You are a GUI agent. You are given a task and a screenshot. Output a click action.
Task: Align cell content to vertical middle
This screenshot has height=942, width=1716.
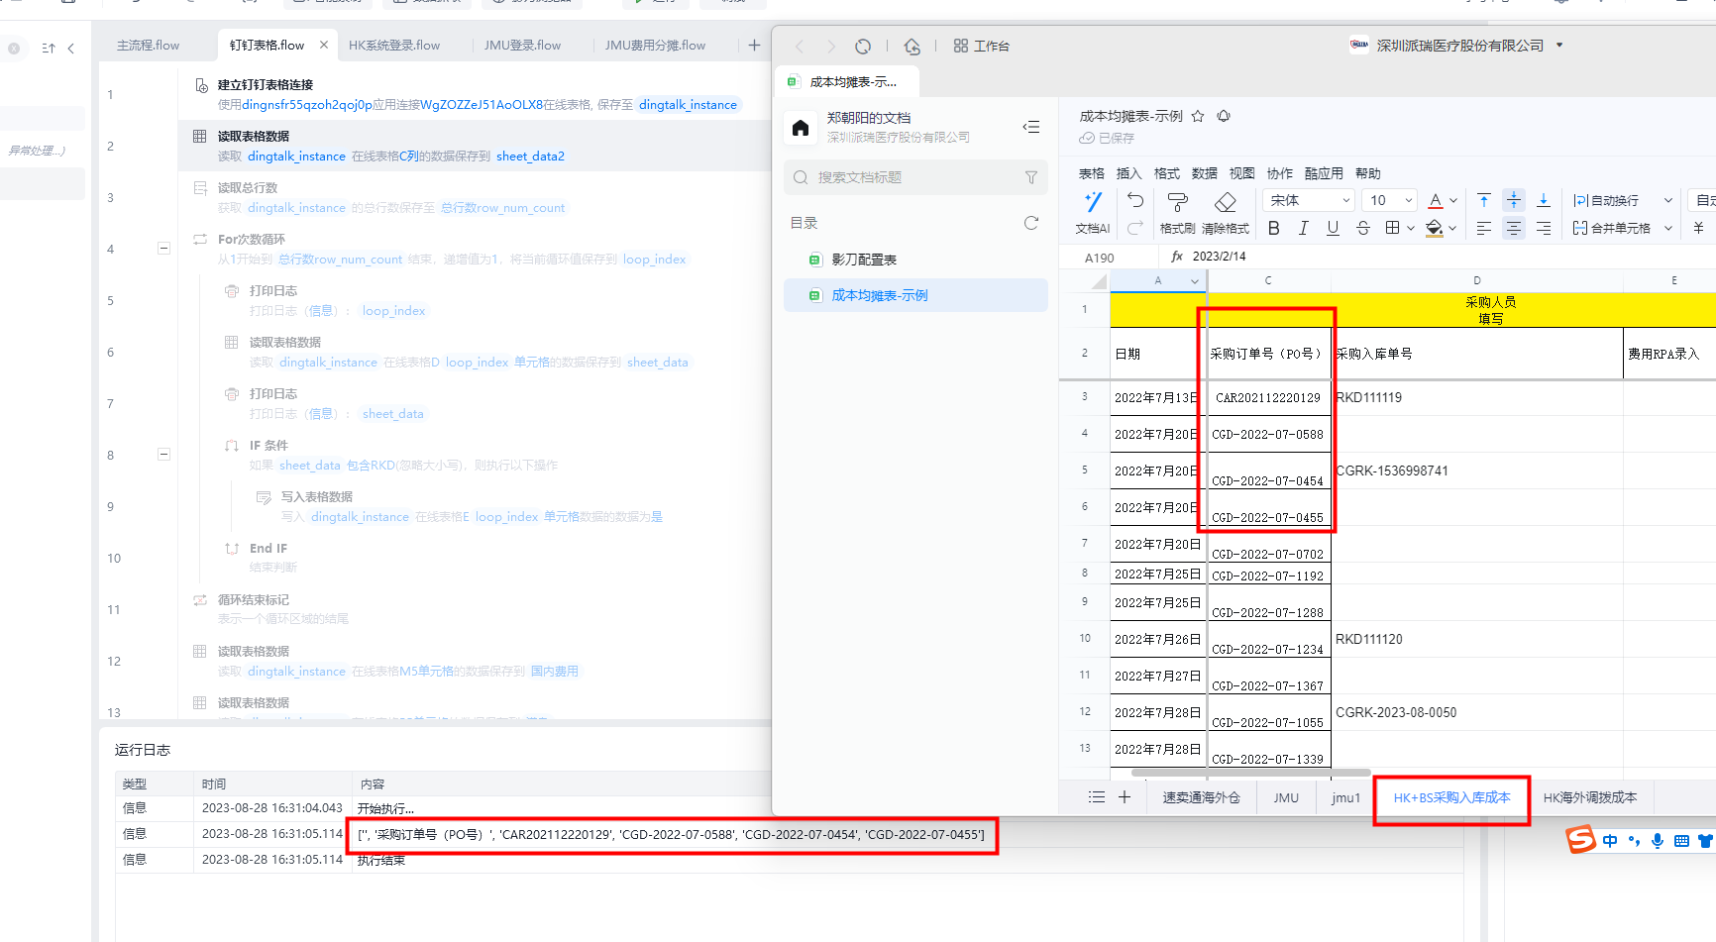[x=1514, y=200]
